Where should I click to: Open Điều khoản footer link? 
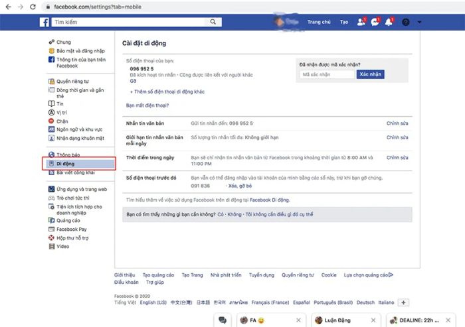point(126,282)
